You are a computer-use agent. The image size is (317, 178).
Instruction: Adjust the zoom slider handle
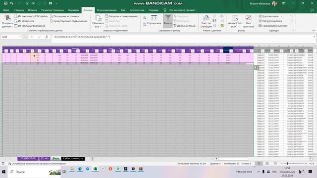(287, 164)
